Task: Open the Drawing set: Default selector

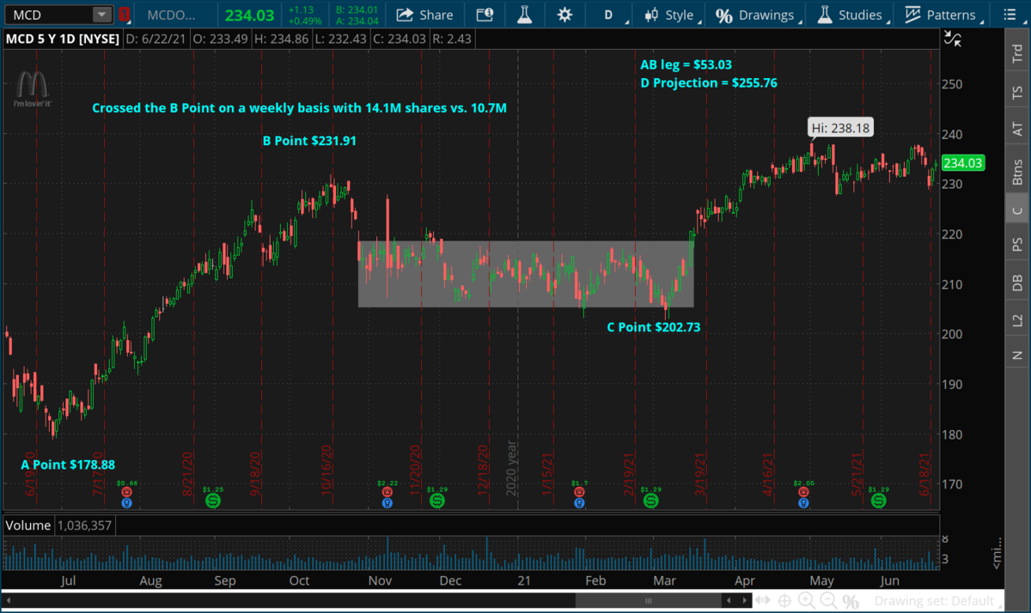Action: point(939,601)
